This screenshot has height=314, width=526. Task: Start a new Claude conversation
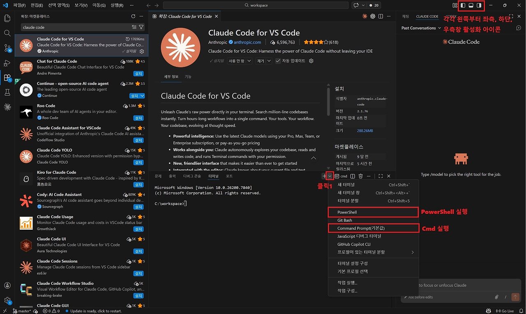519,28
